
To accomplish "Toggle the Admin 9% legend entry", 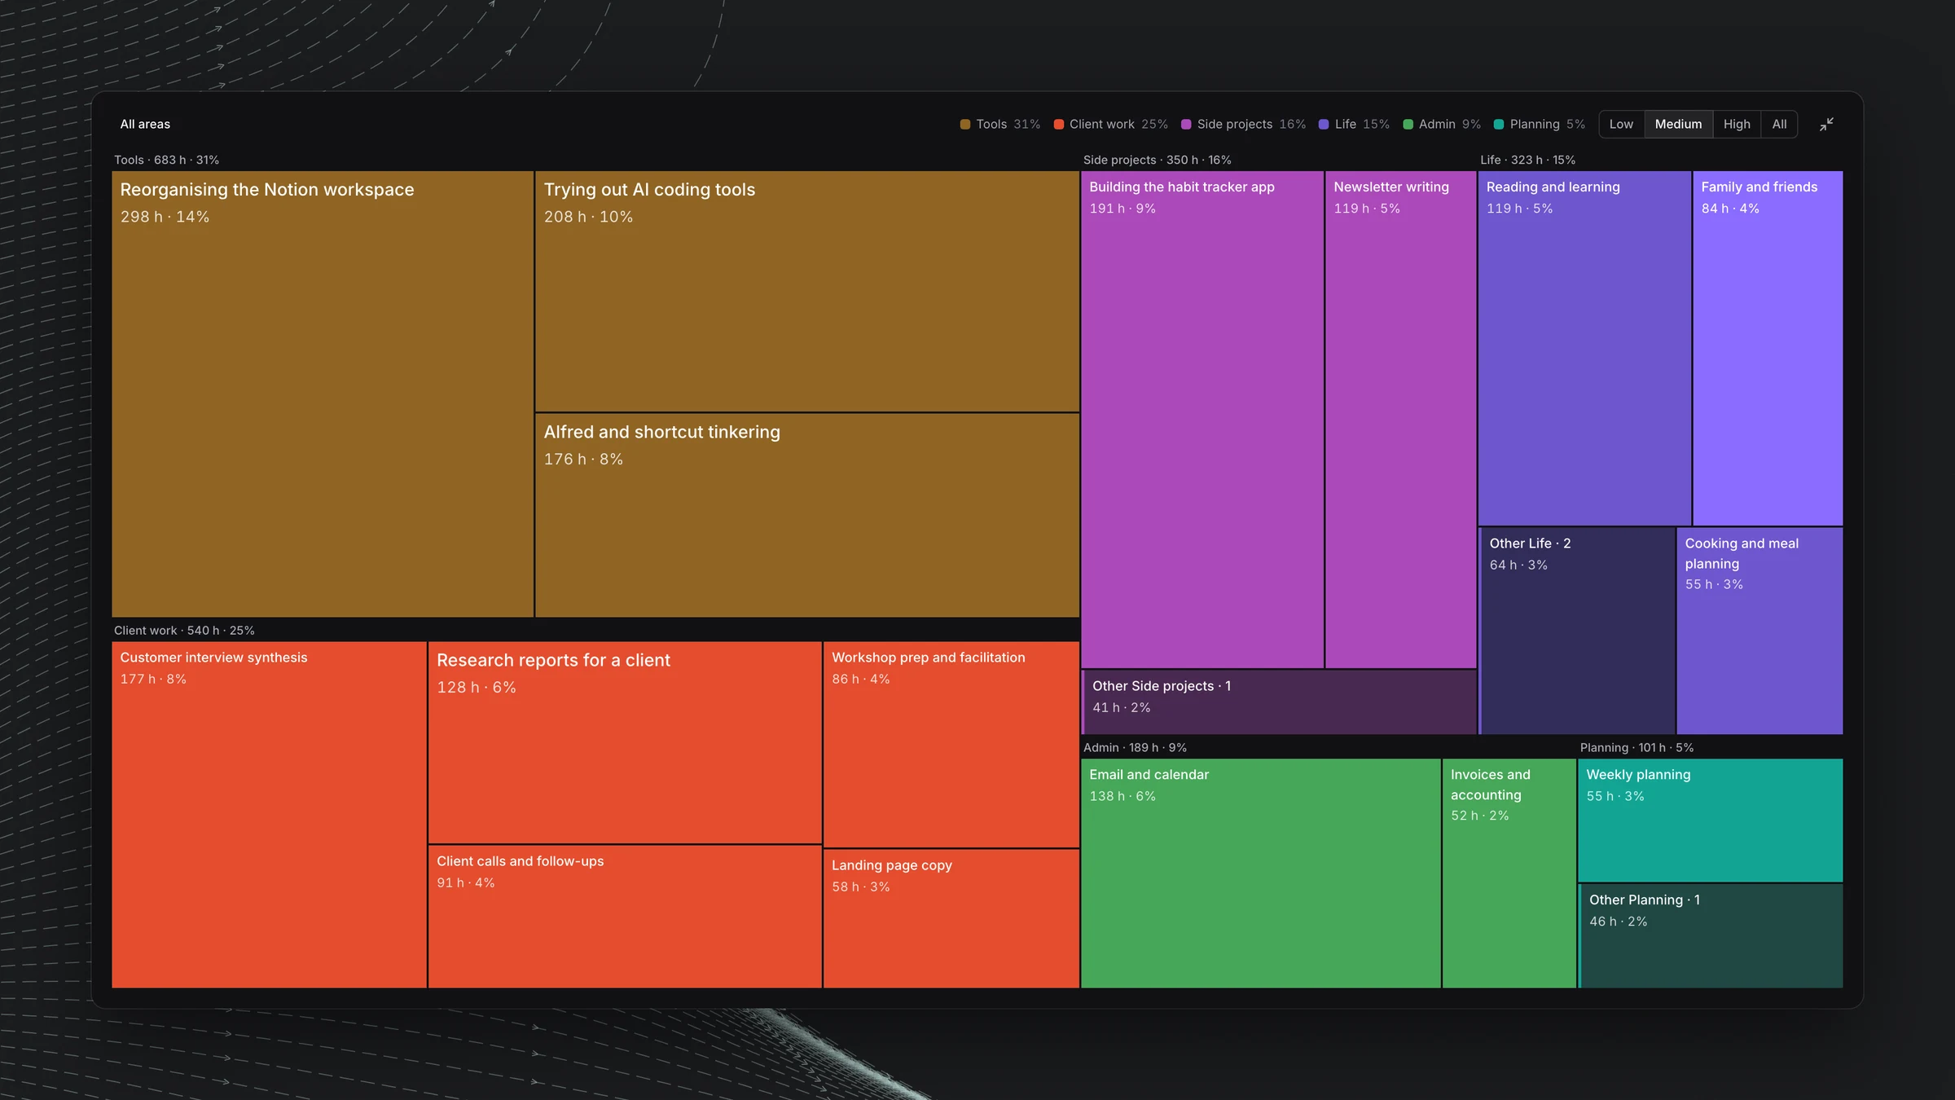I will point(1442,124).
